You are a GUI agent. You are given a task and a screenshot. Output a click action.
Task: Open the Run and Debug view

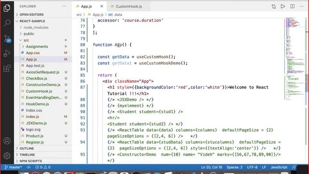(7, 54)
